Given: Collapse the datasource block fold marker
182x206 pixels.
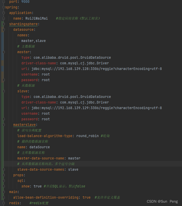Looking at the screenshot, I should (4, 30).
